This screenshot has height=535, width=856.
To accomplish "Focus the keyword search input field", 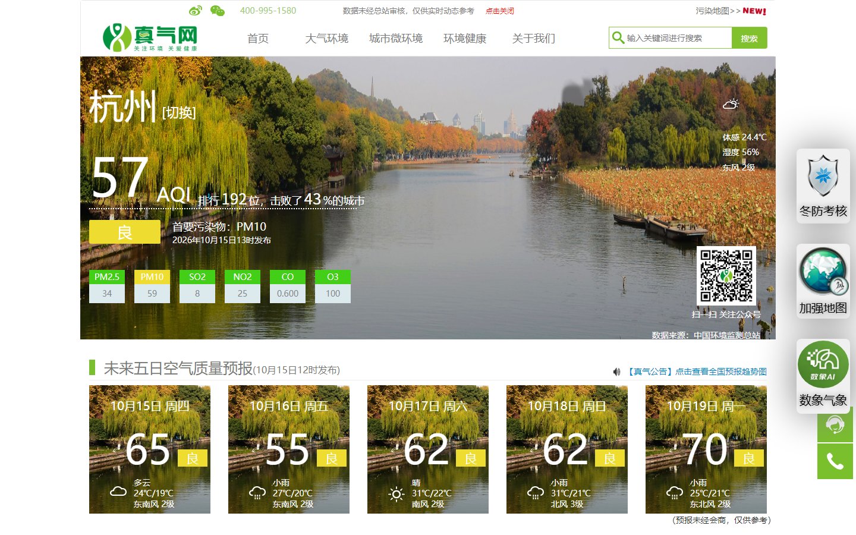I will 677,38.
